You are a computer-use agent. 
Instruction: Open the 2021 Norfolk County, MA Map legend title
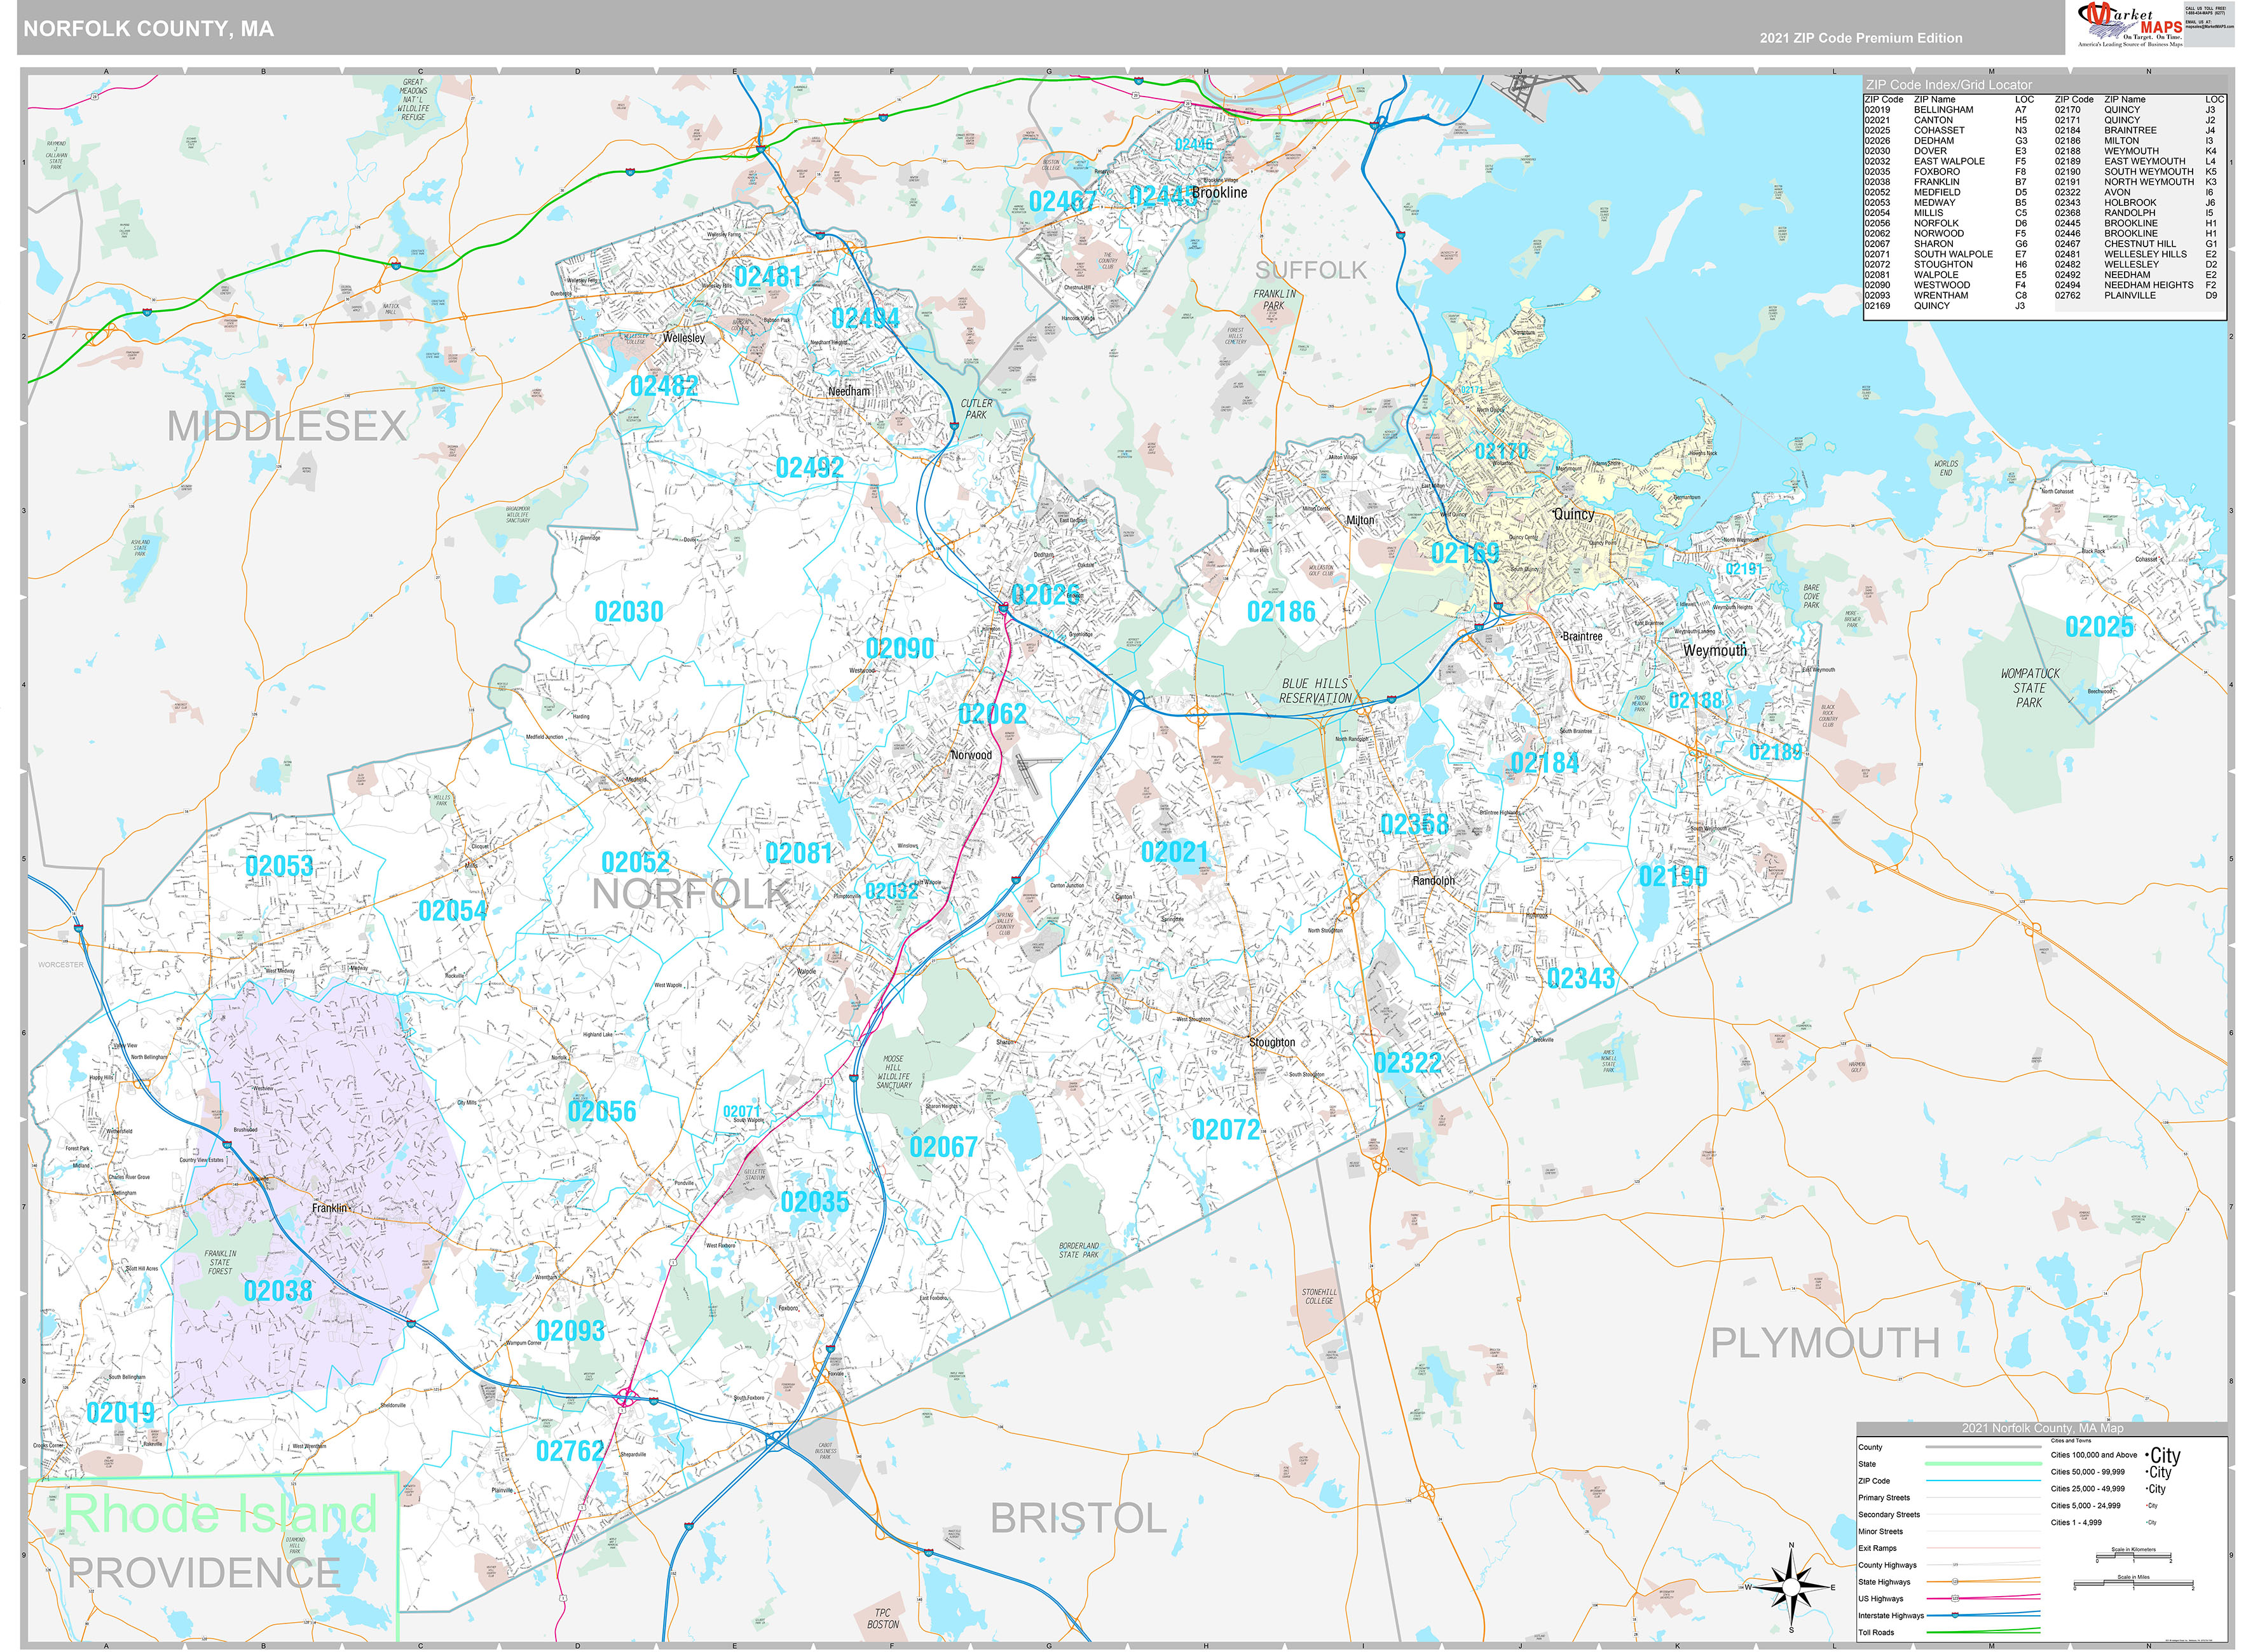[x=2044, y=1428]
